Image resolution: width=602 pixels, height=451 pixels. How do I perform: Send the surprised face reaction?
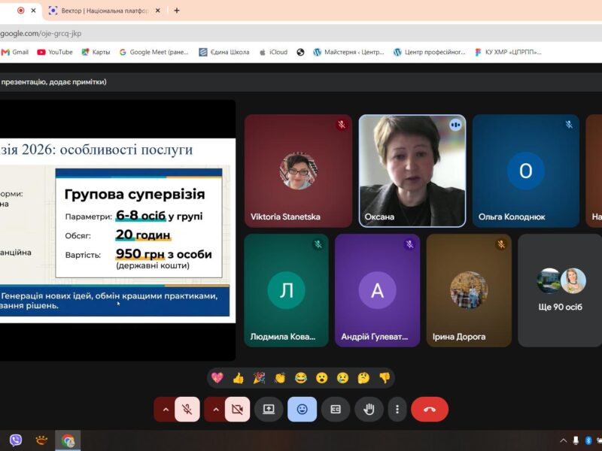(322, 378)
